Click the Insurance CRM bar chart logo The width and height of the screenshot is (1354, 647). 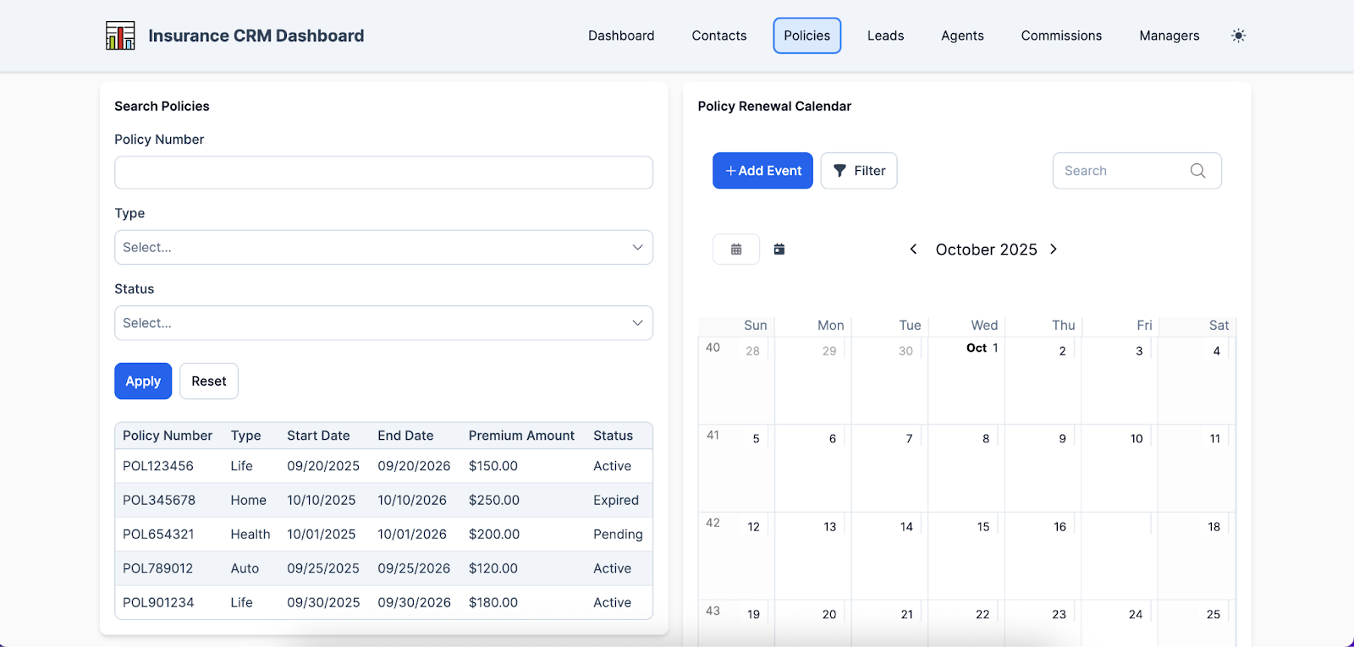click(120, 36)
